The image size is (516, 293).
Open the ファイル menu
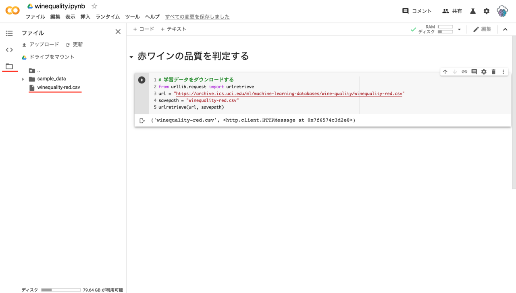pos(35,17)
